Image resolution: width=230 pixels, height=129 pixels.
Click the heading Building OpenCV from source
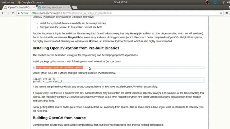click(59, 118)
